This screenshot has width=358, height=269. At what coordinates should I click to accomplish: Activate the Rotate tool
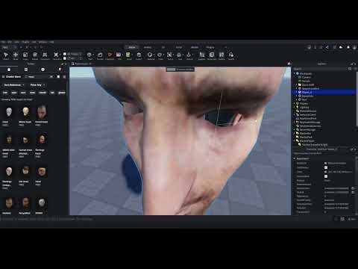(35, 55)
